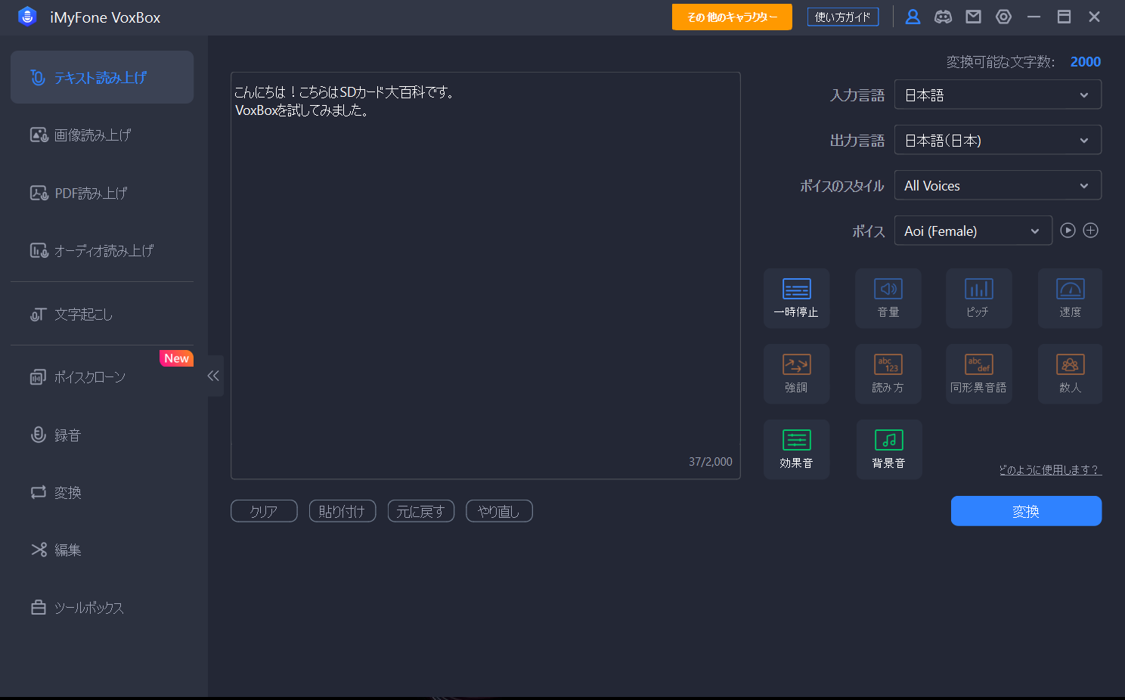Preview the Aoi voice with play button
The width and height of the screenshot is (1125, 700).
(x=1068, y=231)
